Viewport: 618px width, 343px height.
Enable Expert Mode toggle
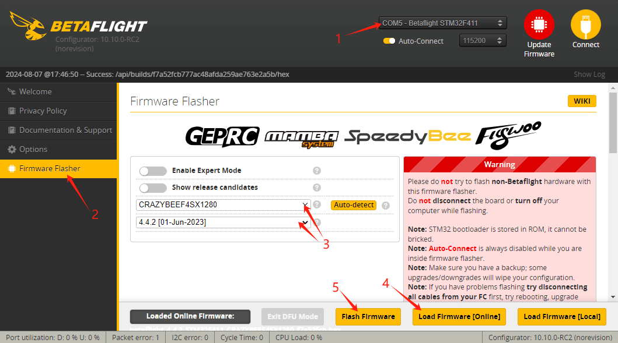pyautogui.click(x=153, y=171)
